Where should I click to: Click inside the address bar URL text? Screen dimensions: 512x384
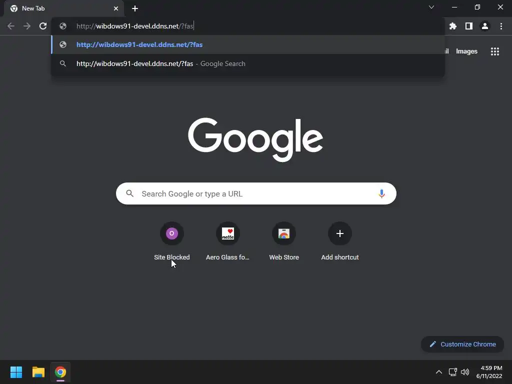click(x=135, y=26)
